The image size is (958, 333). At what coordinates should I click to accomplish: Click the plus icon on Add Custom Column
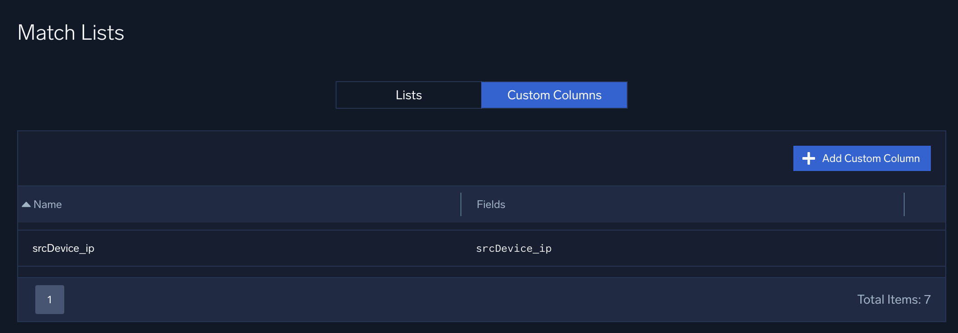tap(808, 158)
